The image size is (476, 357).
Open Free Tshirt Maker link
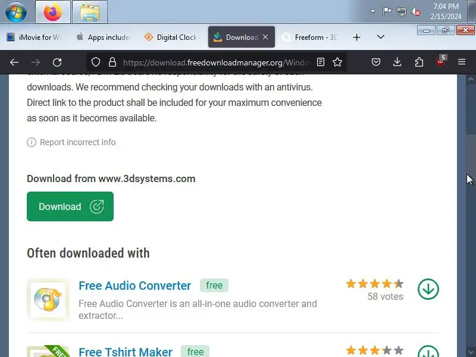pyautogui.click(x=126, y=352)
